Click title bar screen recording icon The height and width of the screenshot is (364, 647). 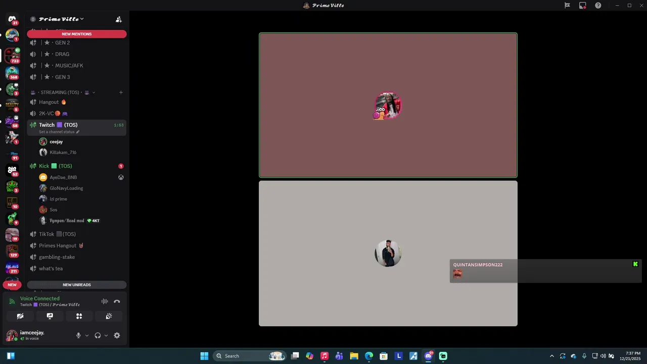(x=583, y=6)
